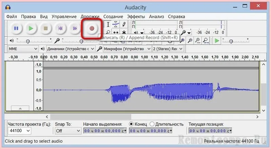Open the Дорожки menu
The height and width of the screenshot is (149, 271).
pyautogui.click(x=90, y=17)
